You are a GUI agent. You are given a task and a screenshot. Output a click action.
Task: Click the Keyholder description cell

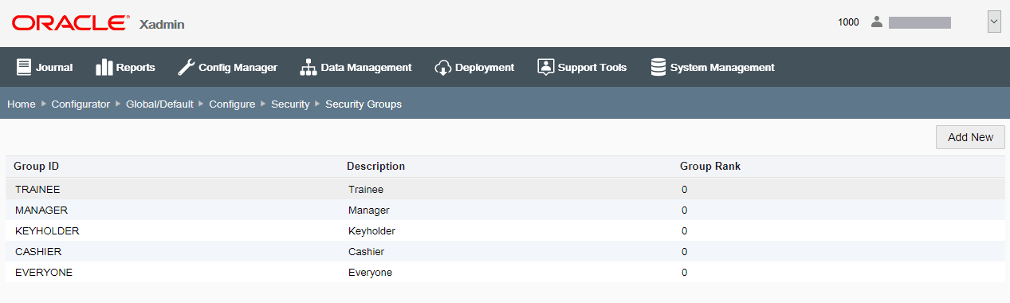tap(372, 230)
